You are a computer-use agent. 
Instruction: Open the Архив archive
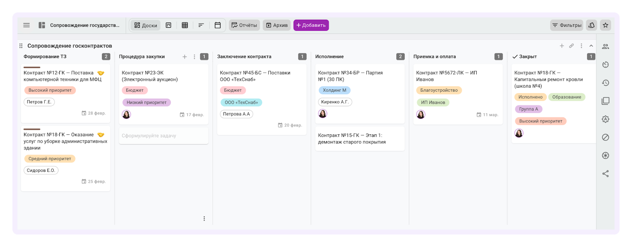276,25
